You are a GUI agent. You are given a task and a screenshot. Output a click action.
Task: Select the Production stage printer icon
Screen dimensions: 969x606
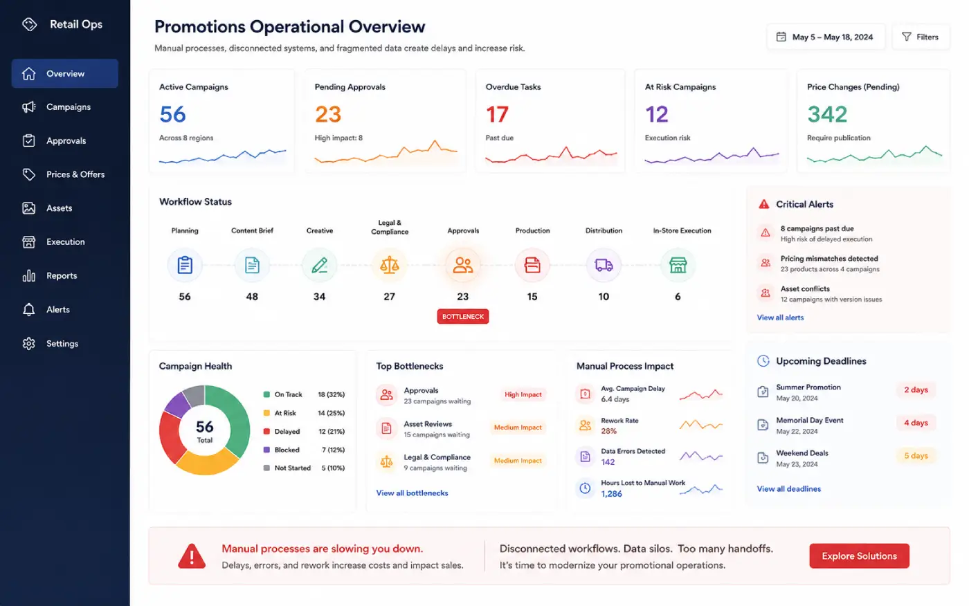(532, 265)
